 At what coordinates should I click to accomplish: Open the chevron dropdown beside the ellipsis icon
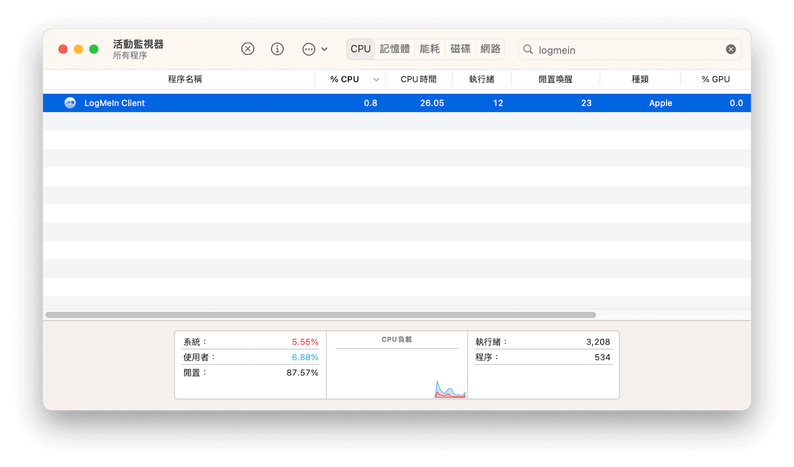click(x=325, y=49)
